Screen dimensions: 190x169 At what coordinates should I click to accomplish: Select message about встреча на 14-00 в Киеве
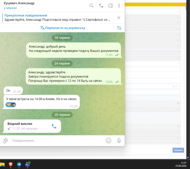tap(41, 102)
